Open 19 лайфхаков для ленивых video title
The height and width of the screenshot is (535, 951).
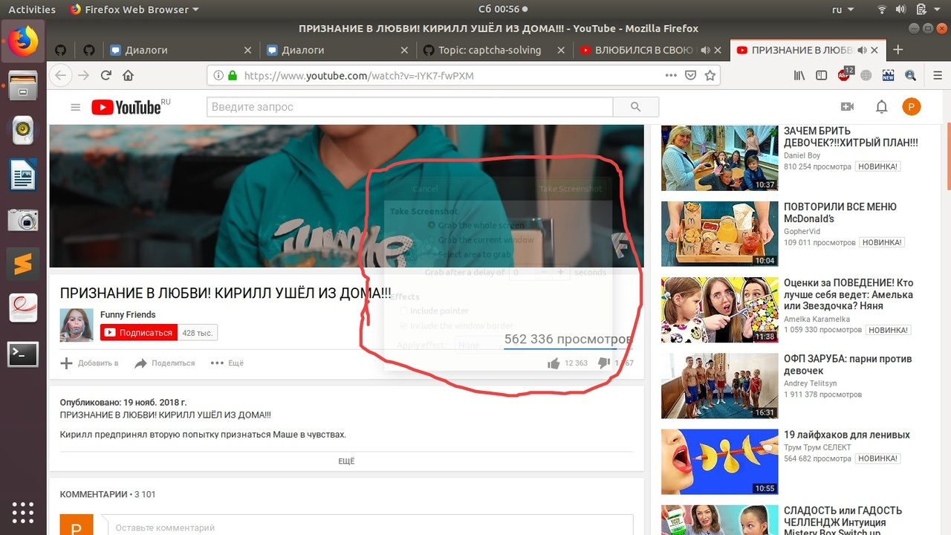point(847,435)
